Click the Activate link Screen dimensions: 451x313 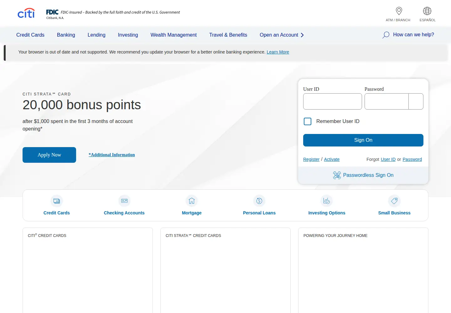pyautogui.click(x=332, y=159)
